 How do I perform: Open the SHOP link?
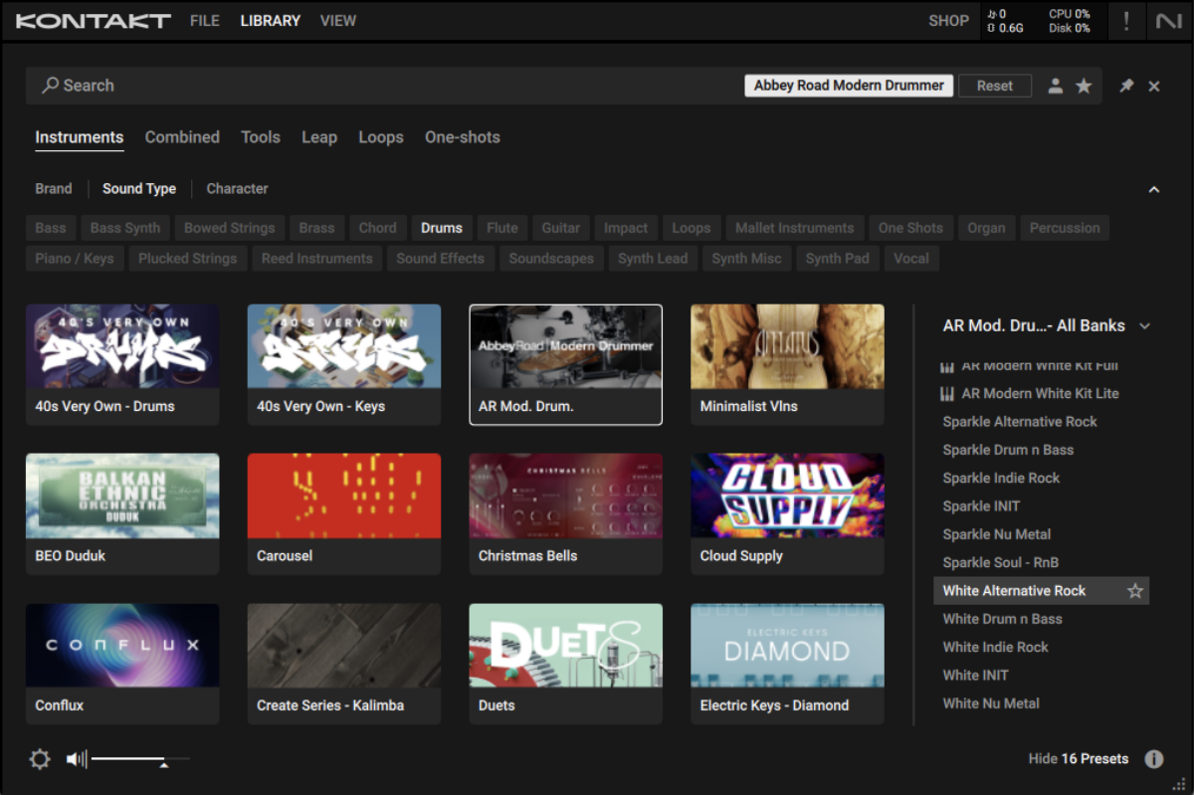tap(948, 21)
